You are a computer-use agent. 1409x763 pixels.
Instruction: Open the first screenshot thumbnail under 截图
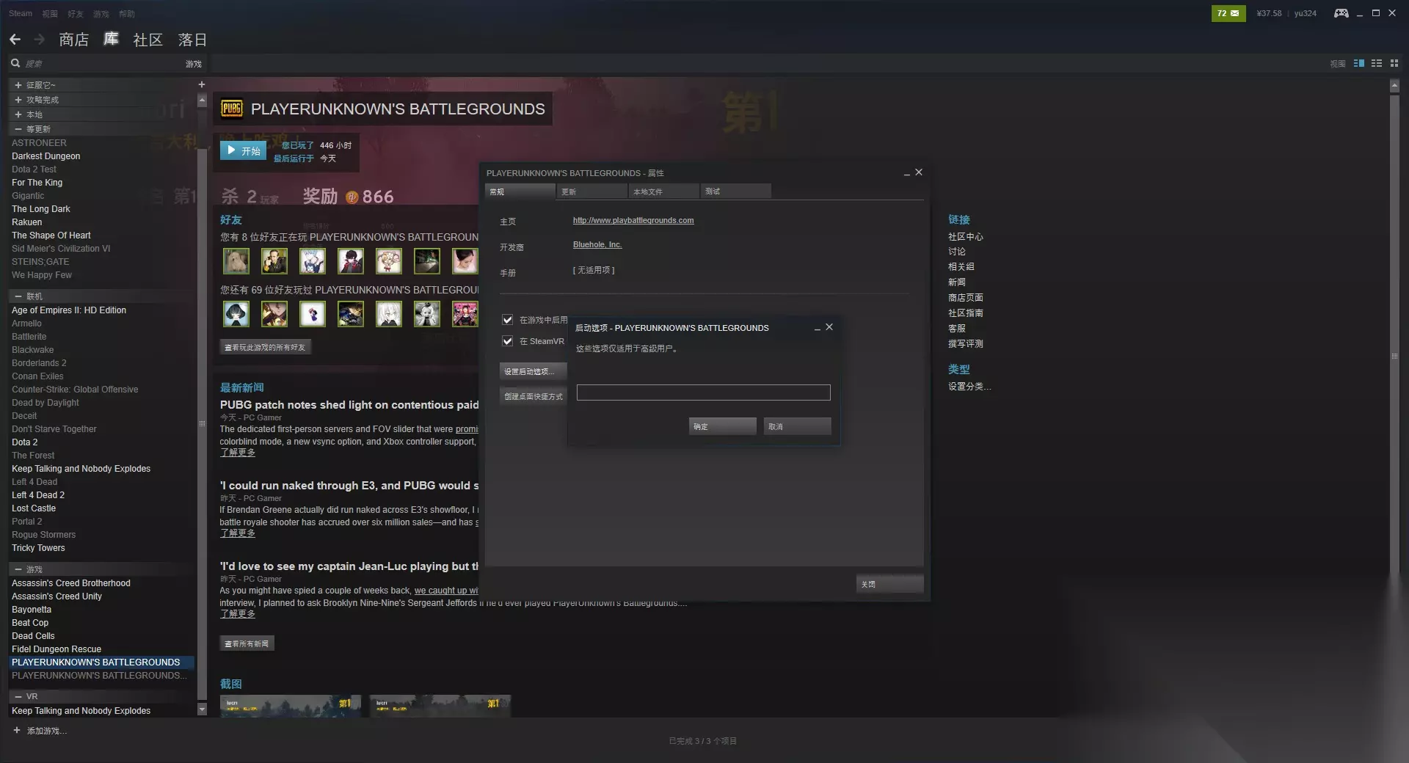(x=291, y=706)
